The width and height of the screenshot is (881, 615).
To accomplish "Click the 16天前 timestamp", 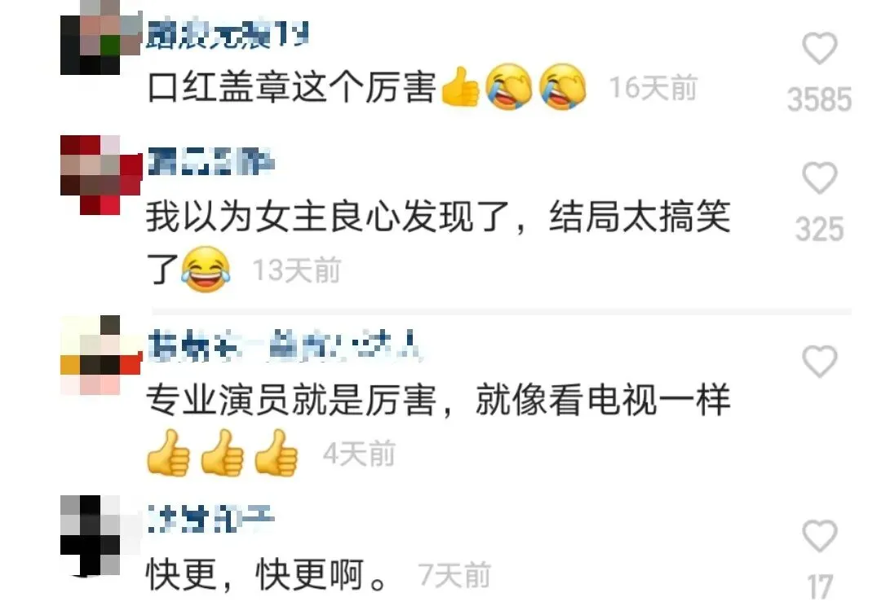I will pos(653,88).
